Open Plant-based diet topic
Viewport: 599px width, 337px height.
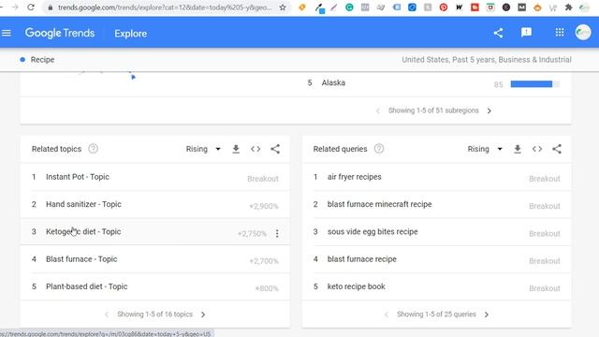point(87,286)
